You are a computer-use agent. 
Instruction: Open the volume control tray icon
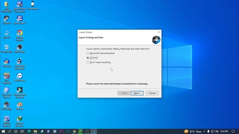217,131
